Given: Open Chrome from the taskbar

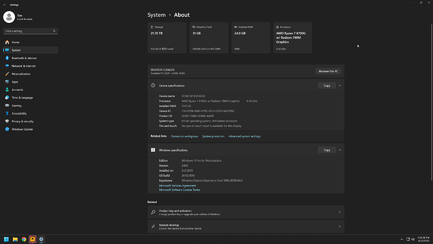Looking at the screenshot, I should 24,239.
